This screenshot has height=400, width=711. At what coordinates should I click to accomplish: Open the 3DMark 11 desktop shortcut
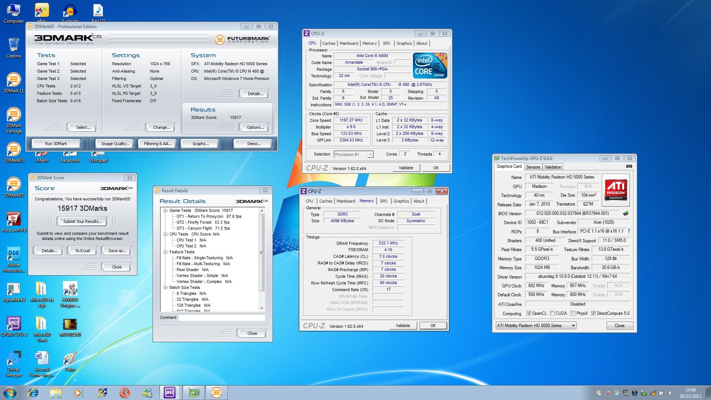pyautogui.click(x=14, y=83)
